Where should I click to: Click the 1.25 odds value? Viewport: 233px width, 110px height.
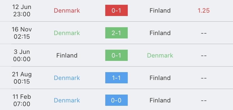(203, 11)
